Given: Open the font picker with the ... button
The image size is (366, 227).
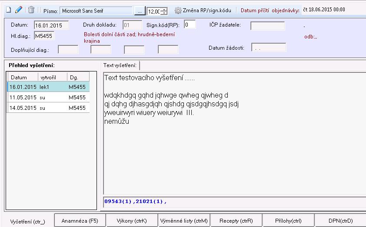Looking at the screenshot, I should 140,11.
